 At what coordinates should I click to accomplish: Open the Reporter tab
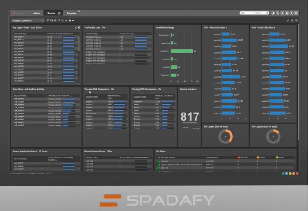pos(71,13)
